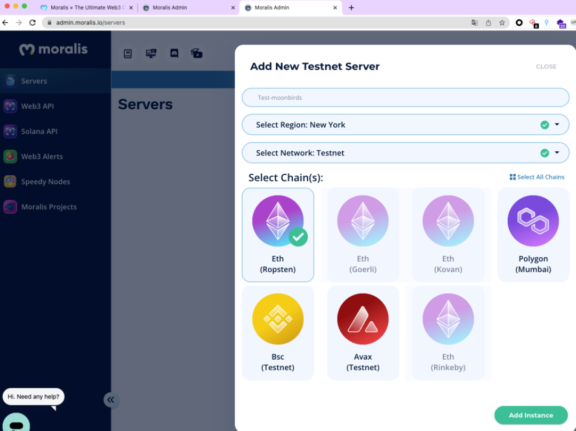The height and width of the screenshot is (431, 576).
Task: Click the Web3 Alerts icon in sidebar
Action: click(10, 156)
